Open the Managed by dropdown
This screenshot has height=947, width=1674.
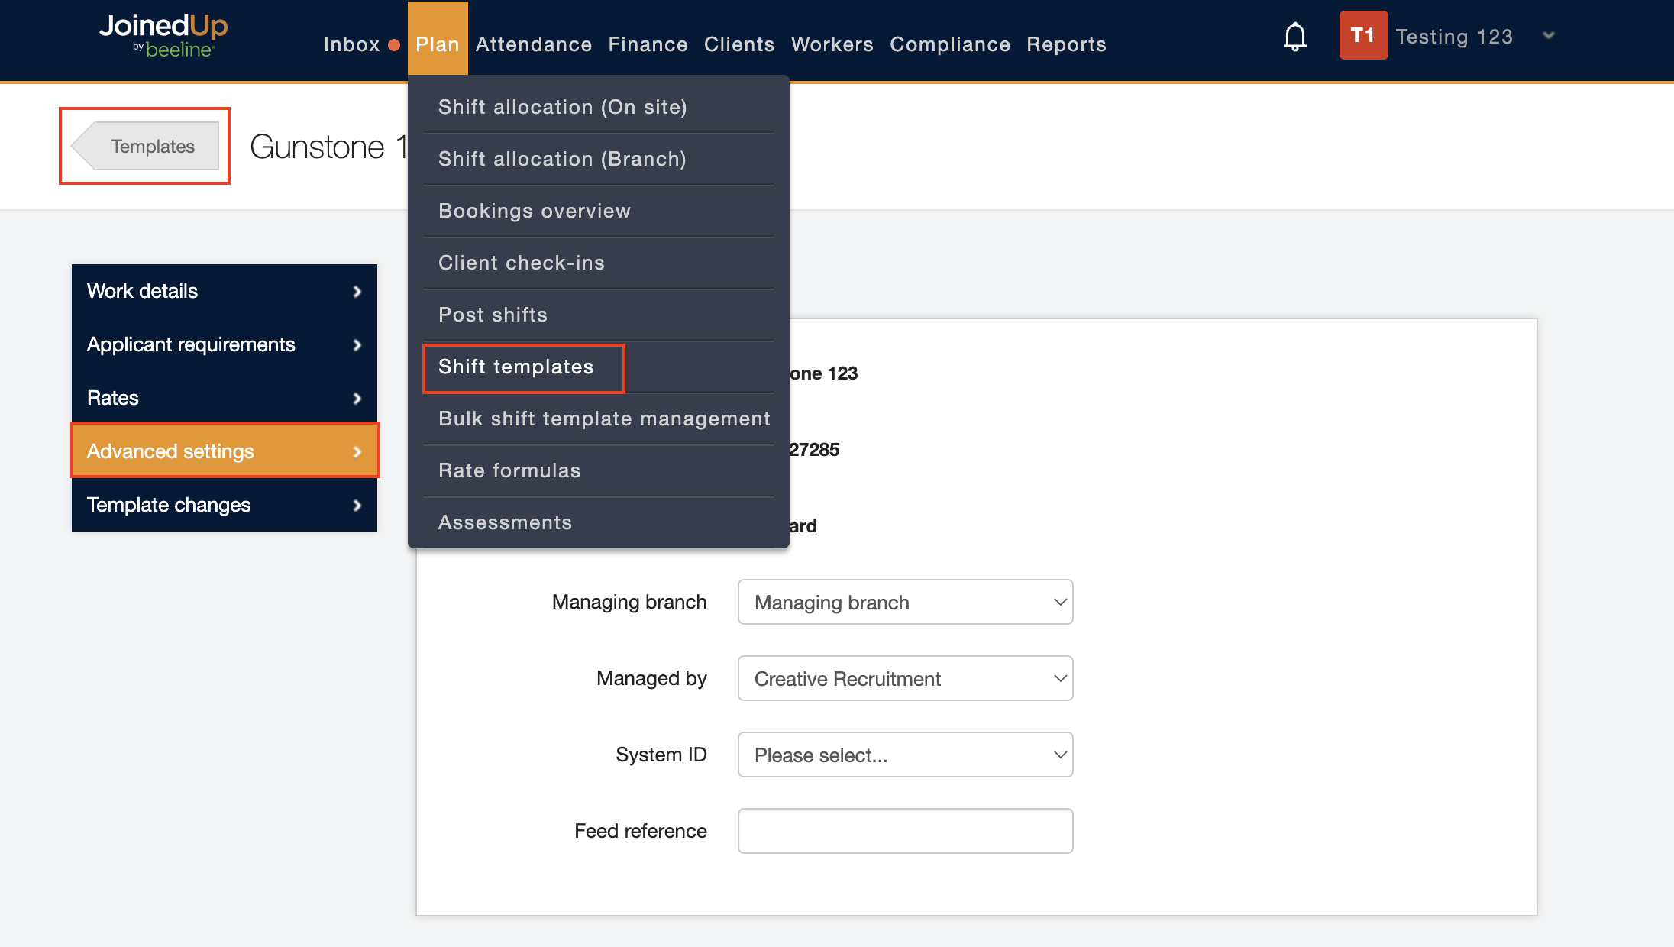[x=905, y=679]
